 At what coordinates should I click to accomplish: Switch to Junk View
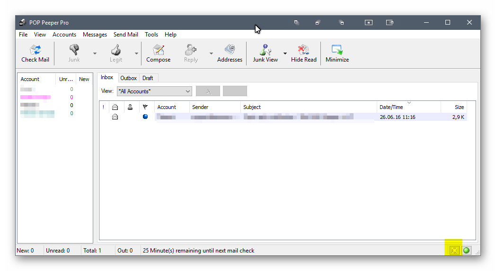[265, 53]
